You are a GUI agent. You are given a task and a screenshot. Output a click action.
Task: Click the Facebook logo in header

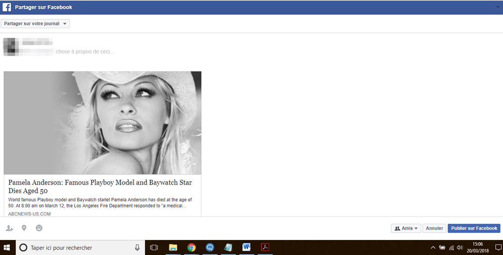pos(7,7)
